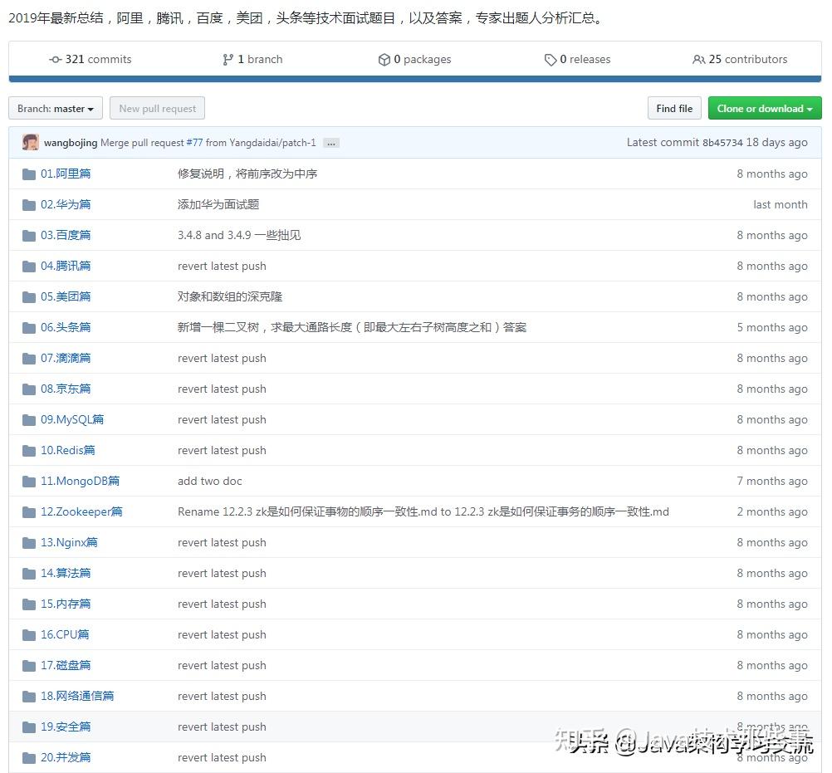Open the 10.Redis篇 folder icon

28,450
